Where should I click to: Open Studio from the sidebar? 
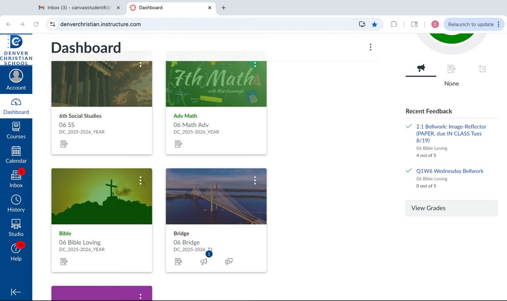[16, 228]
